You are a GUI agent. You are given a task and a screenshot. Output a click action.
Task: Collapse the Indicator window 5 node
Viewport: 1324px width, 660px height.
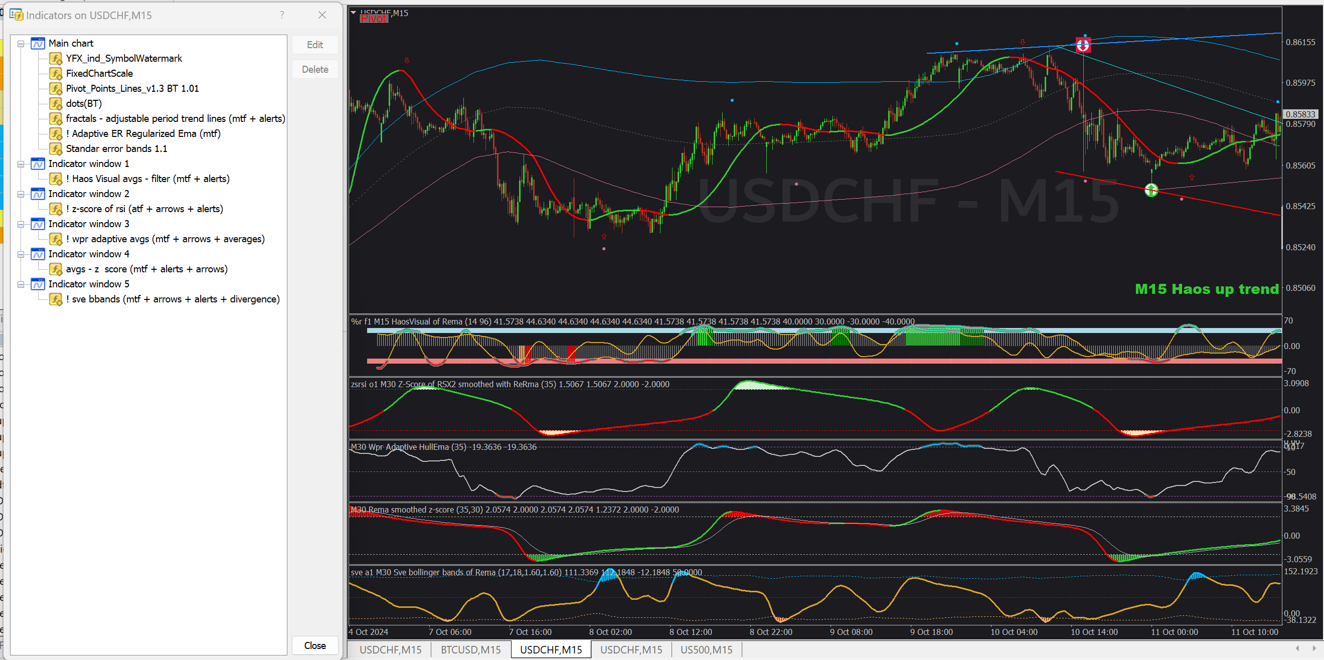(21, 284)
